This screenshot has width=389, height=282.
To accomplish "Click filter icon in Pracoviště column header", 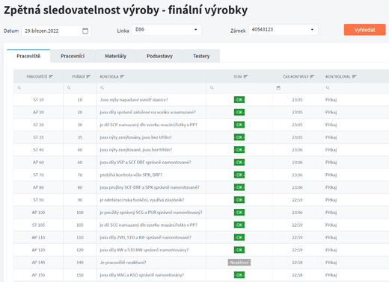I will tap(51, 77).
